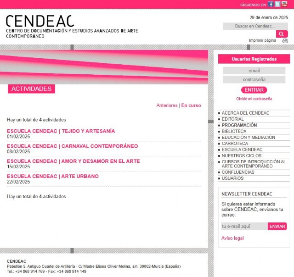Open the CENDEAC Facebook page icon
294x277 pixels.
click(271, 4)
